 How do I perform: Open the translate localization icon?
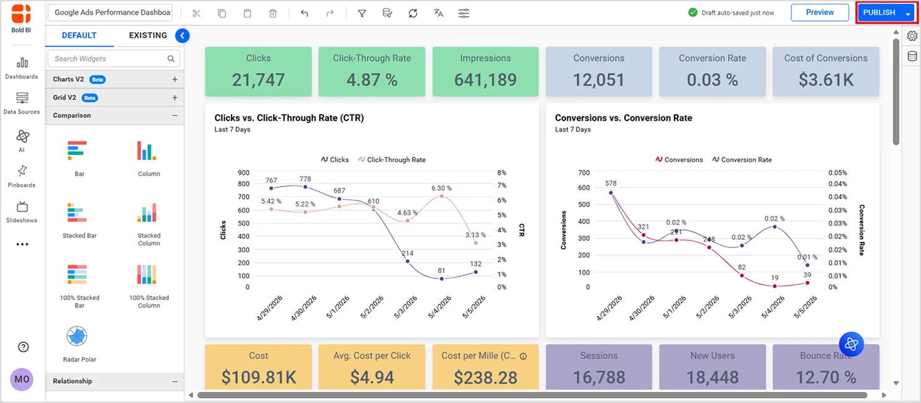coord(439,13)
